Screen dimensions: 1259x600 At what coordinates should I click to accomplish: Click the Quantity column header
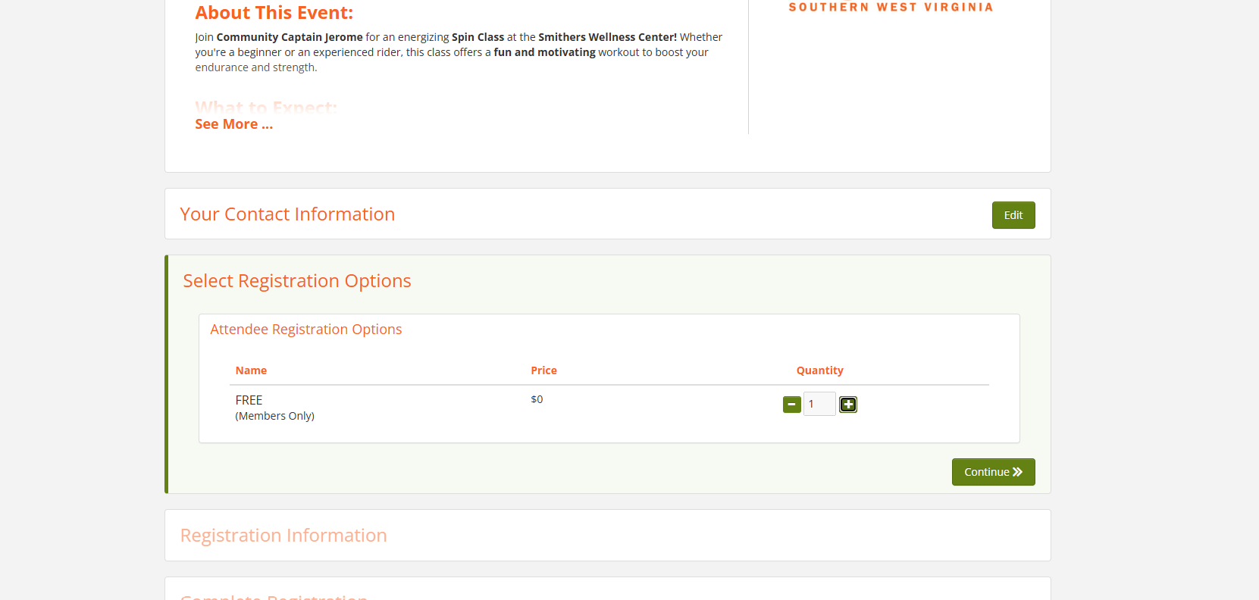819,370
